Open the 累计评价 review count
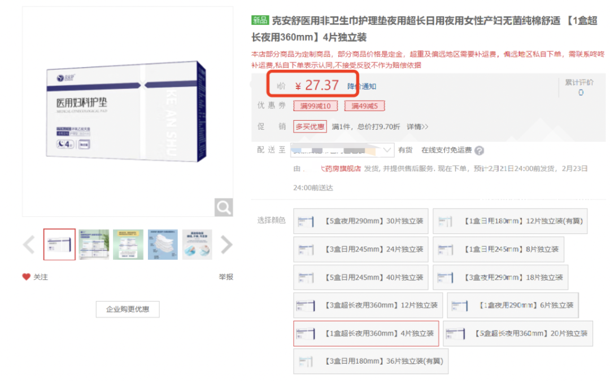Image resolution: width=610 pixels, height=381 pixels. 579,87
